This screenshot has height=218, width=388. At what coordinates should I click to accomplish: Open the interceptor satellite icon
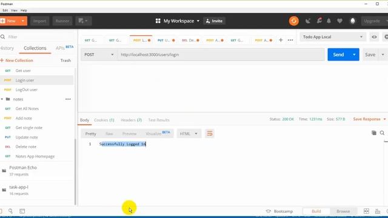pos(308,21)
